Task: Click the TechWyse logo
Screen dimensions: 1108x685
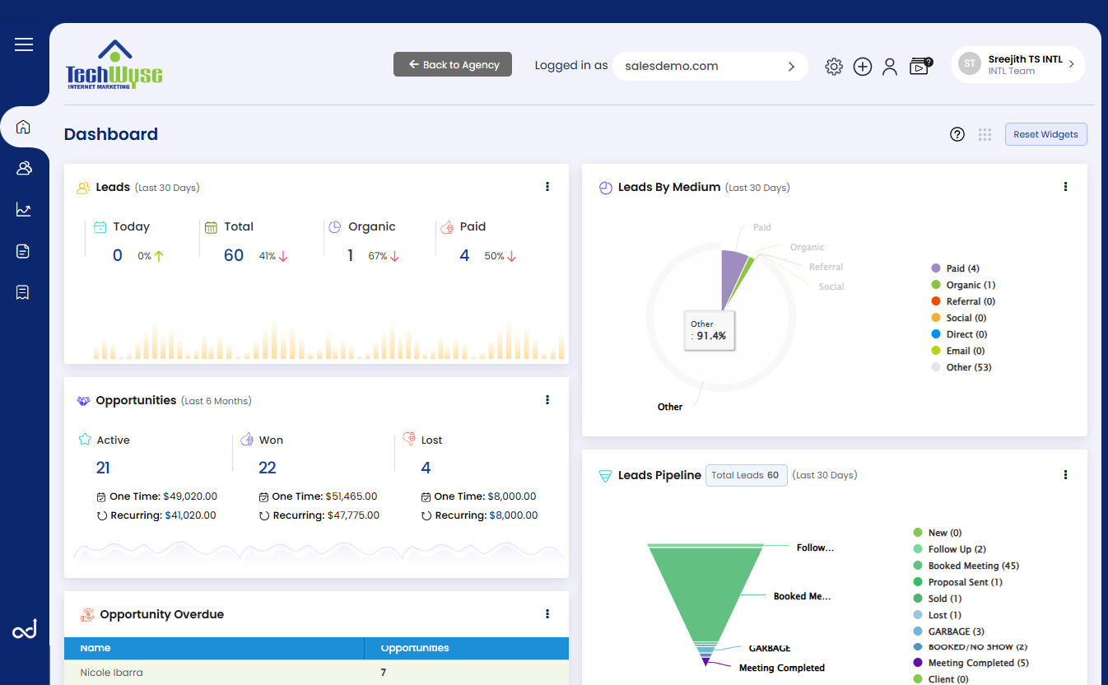Action: [114, 64]
